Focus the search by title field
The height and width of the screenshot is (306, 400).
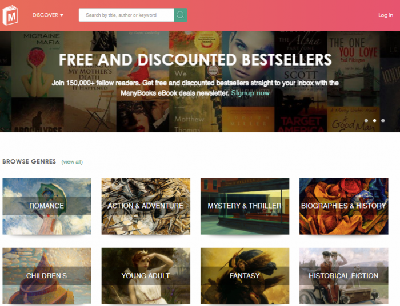tap(126, 15)
